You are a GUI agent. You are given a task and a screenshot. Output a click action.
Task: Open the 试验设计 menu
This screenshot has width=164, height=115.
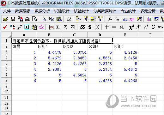(x=62, y=11)
